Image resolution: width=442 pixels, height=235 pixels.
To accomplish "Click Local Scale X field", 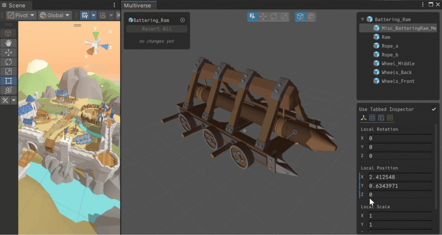I will point(400,216).
